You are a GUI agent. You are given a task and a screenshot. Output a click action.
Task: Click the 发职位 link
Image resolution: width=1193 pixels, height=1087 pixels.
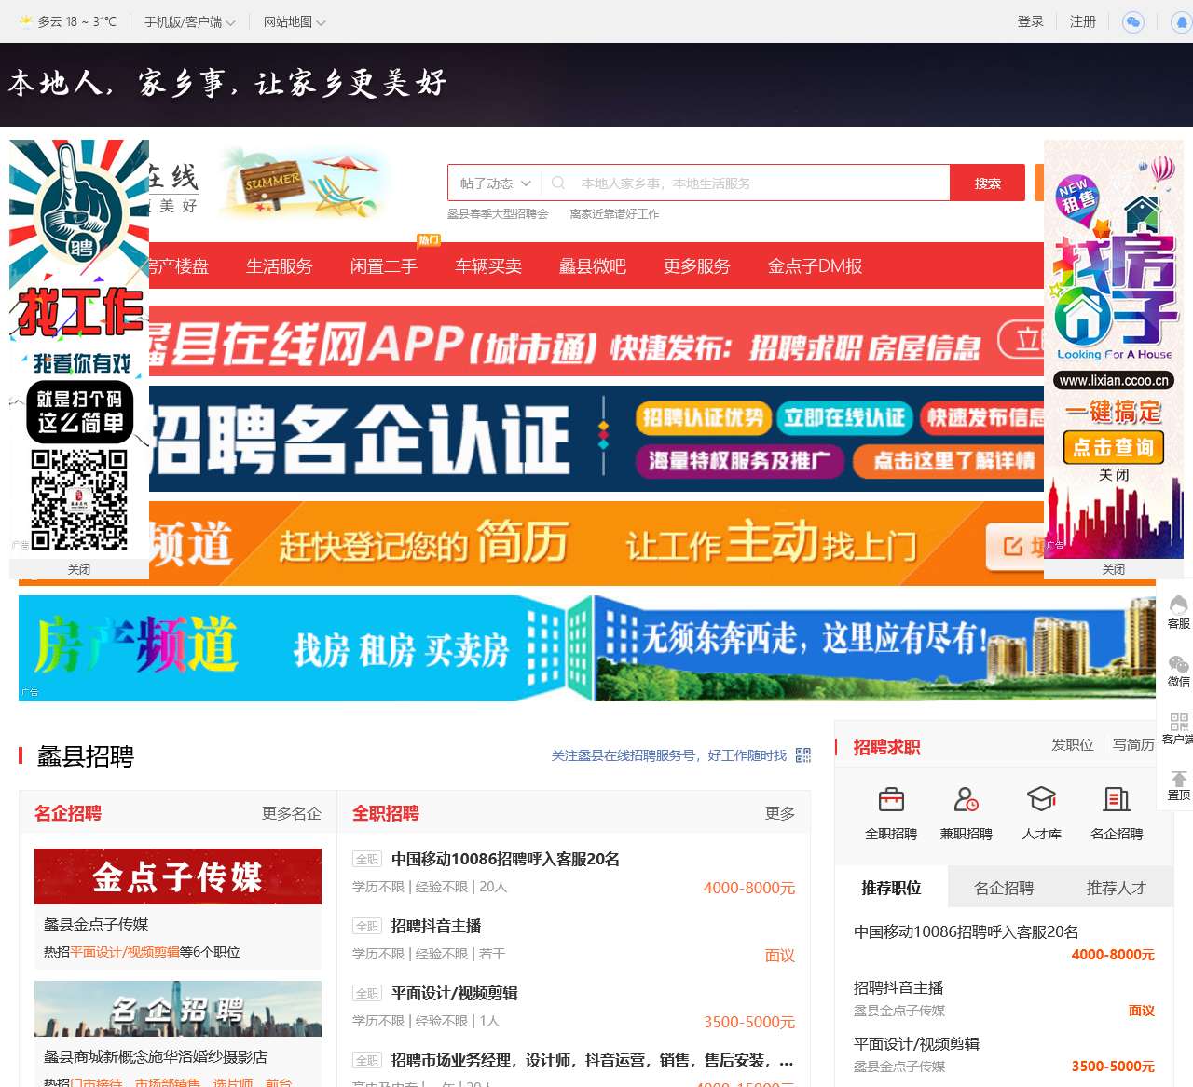tap(1072, 744)
